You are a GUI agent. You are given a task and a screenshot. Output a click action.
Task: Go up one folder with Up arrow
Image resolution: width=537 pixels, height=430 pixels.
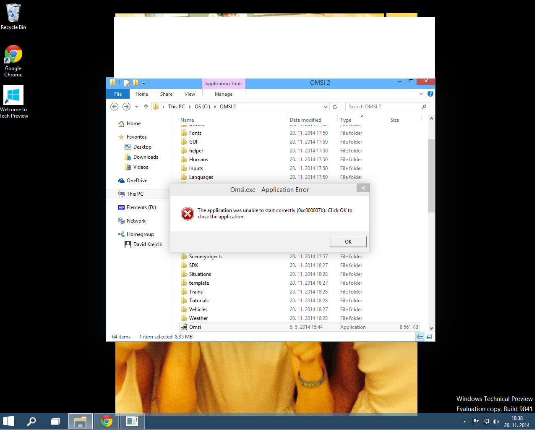click(x=146, y=107)
